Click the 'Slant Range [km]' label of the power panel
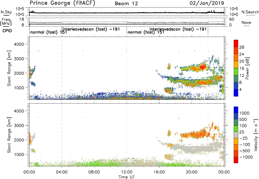The width and height of the screenshot is (259, 179). pyautogui.click(x=9, y=68)
